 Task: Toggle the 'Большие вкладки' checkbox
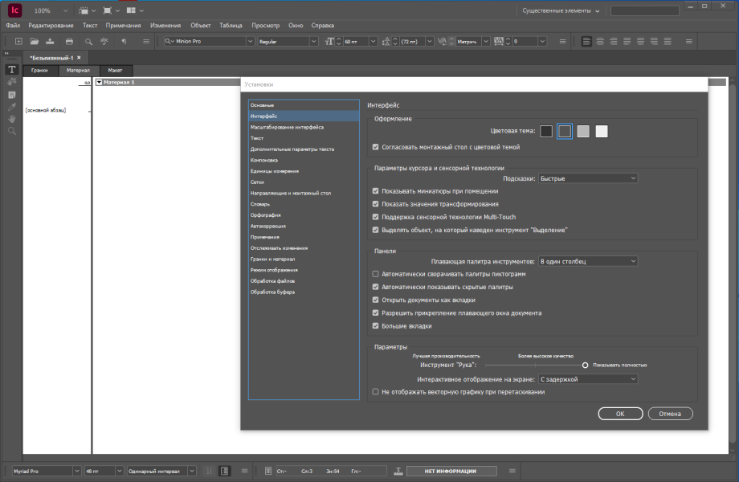click(x=376, y=325)
